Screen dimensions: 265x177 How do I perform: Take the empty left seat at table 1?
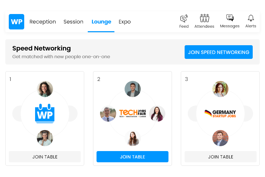16,114
